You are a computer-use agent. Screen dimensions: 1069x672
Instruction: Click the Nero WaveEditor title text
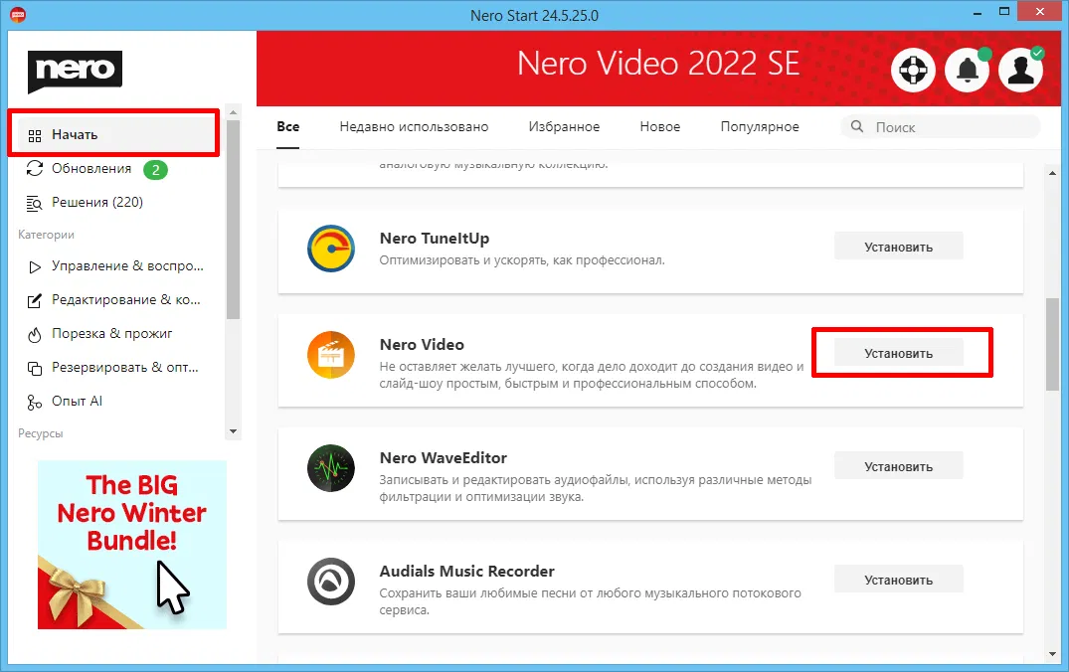pyautogui.click(x=444, y=458)
